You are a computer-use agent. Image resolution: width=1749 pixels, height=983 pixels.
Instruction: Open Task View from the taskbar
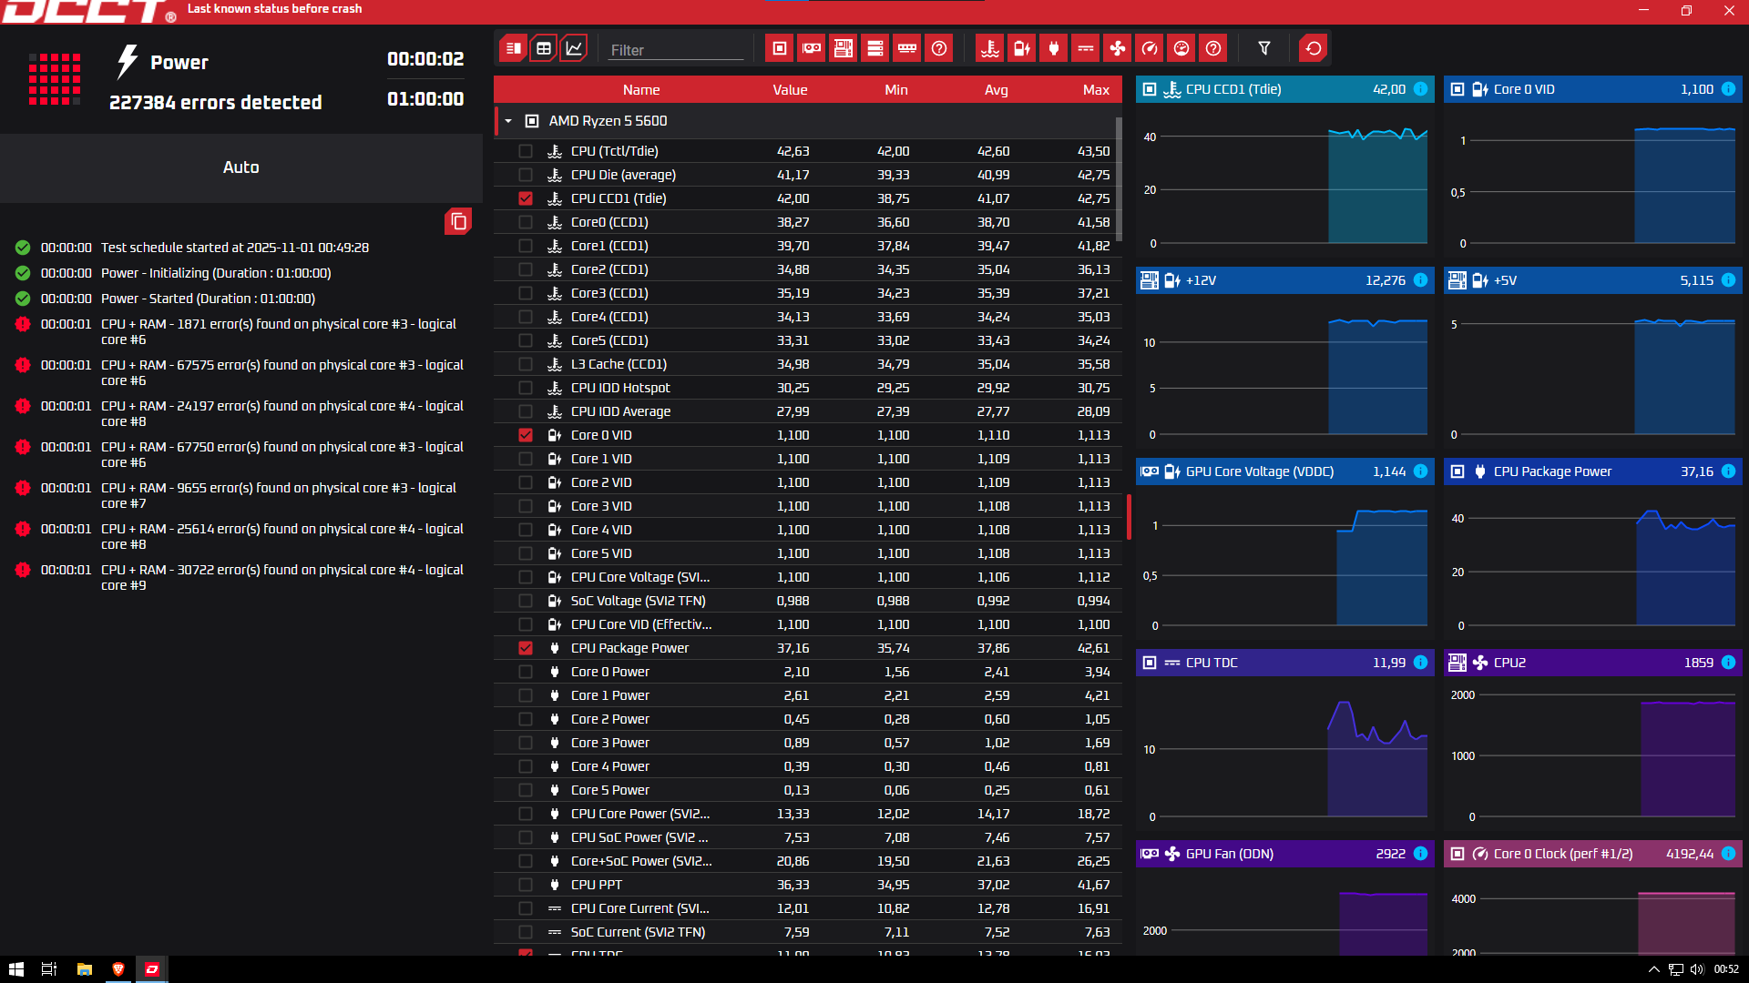49,969
